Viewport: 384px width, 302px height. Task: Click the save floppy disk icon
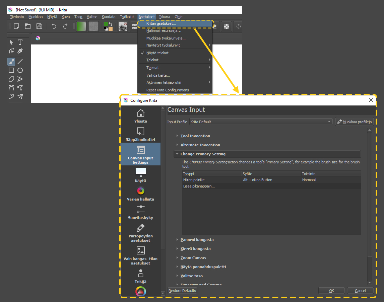tap(39, 26)
